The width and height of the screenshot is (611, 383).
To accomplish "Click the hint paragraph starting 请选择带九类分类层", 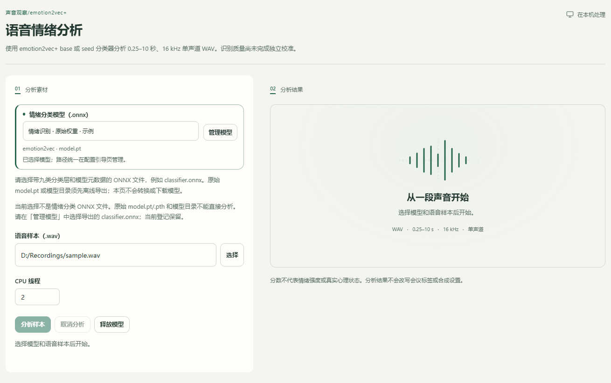I will (117, 185).
